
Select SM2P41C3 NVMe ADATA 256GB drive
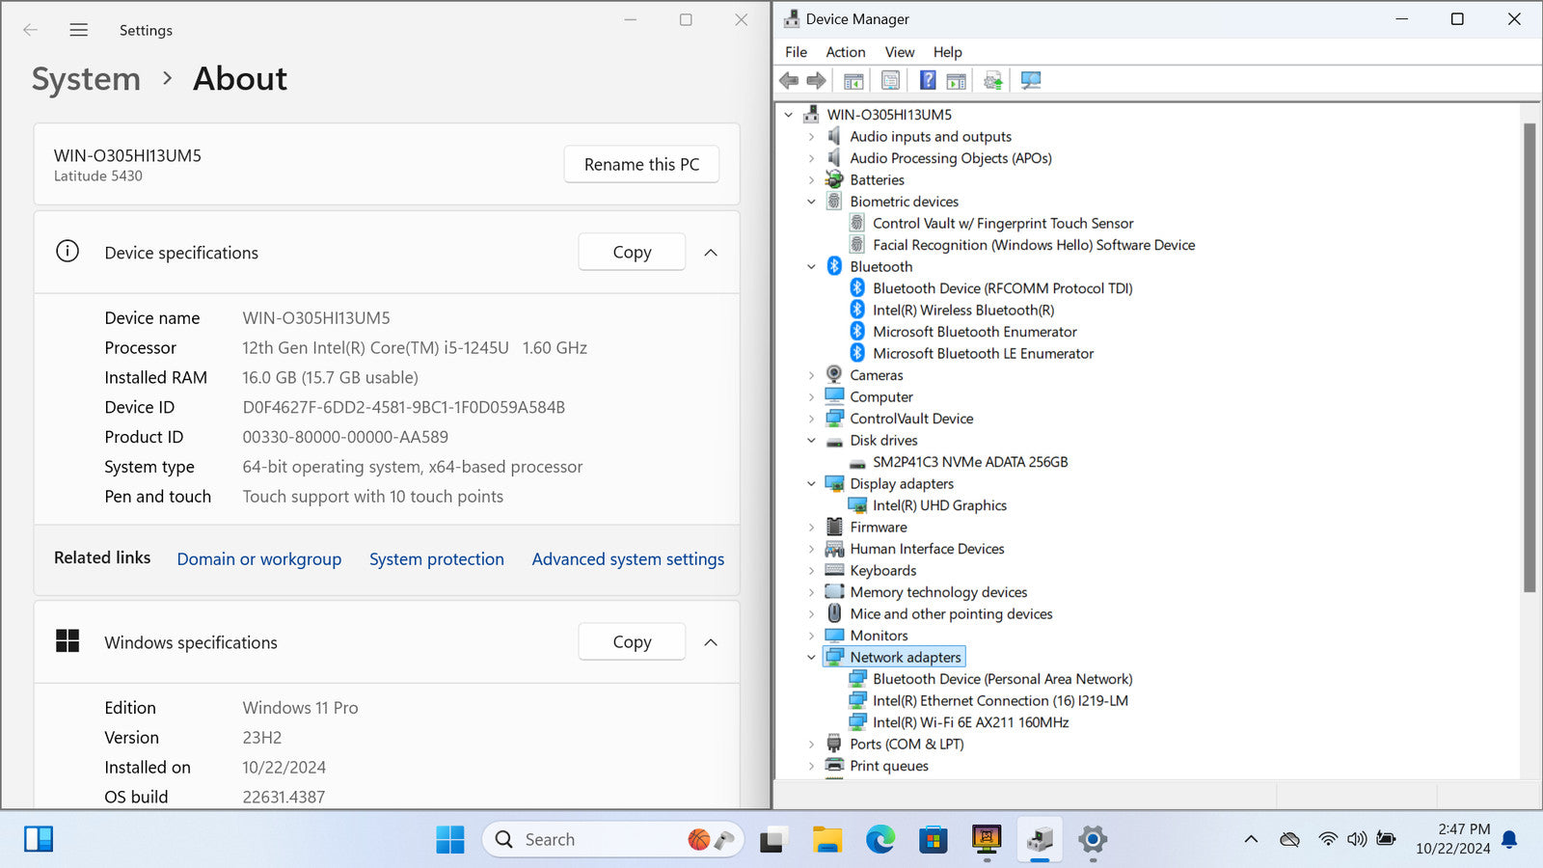coord(970,462)
